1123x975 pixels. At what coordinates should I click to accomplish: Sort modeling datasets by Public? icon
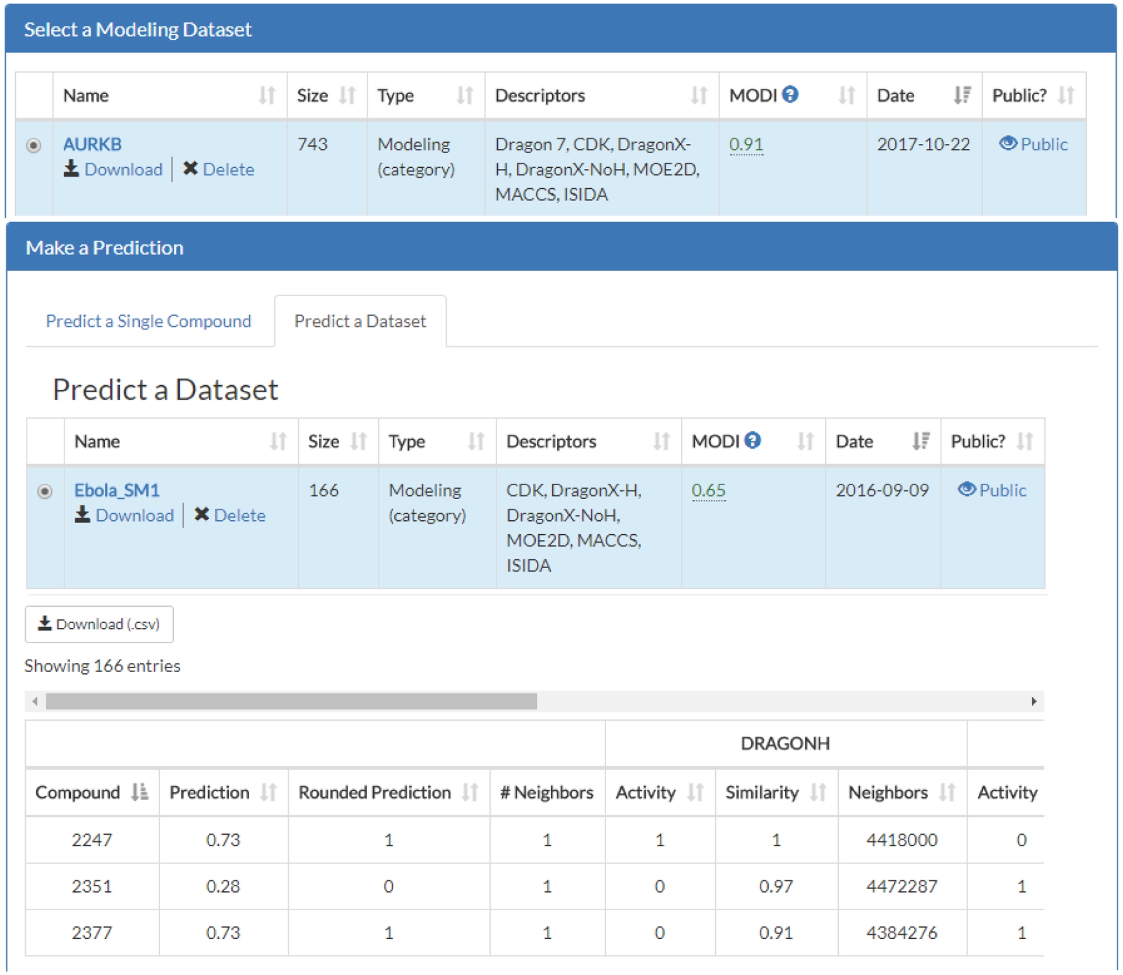(1067, 95)
